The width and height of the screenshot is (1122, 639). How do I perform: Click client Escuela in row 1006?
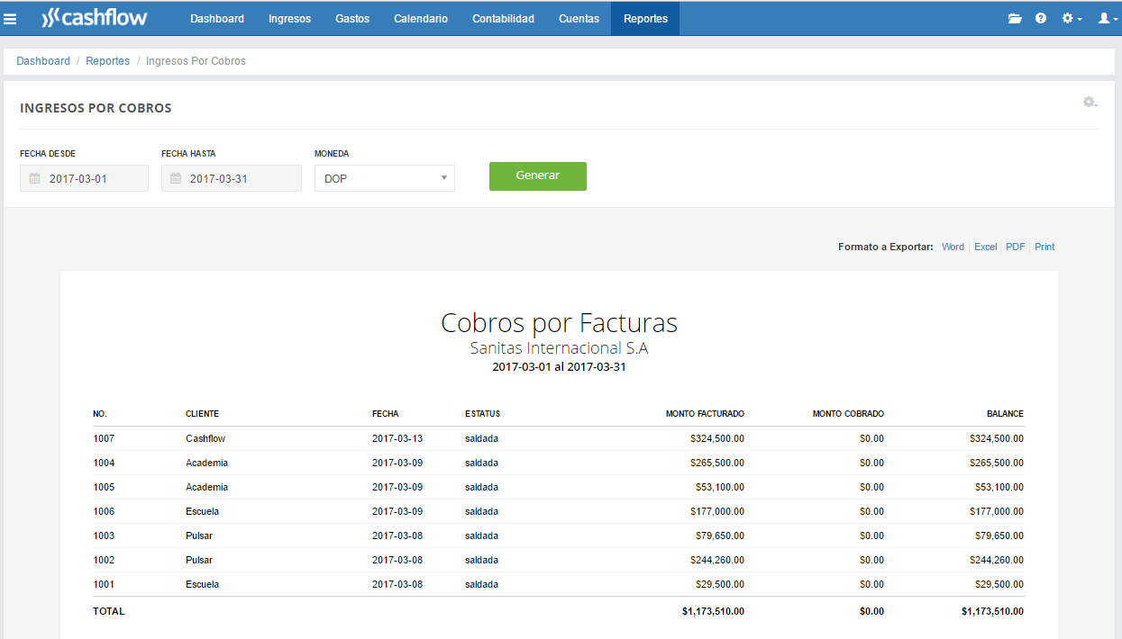click(x=202, y=511)
